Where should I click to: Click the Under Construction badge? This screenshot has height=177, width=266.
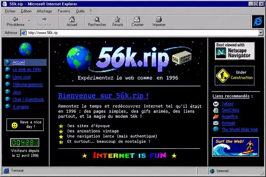pos(234,76)
